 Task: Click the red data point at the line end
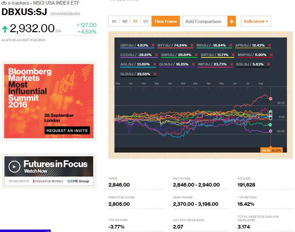tap(270, 99)
